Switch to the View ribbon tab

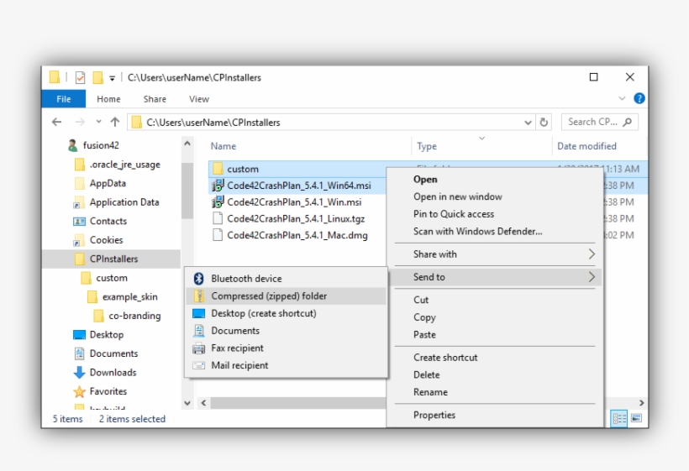click(199, 99)
